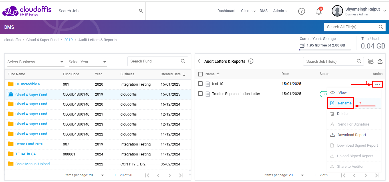Select Share to Auditor menu entry

[354, 167]
